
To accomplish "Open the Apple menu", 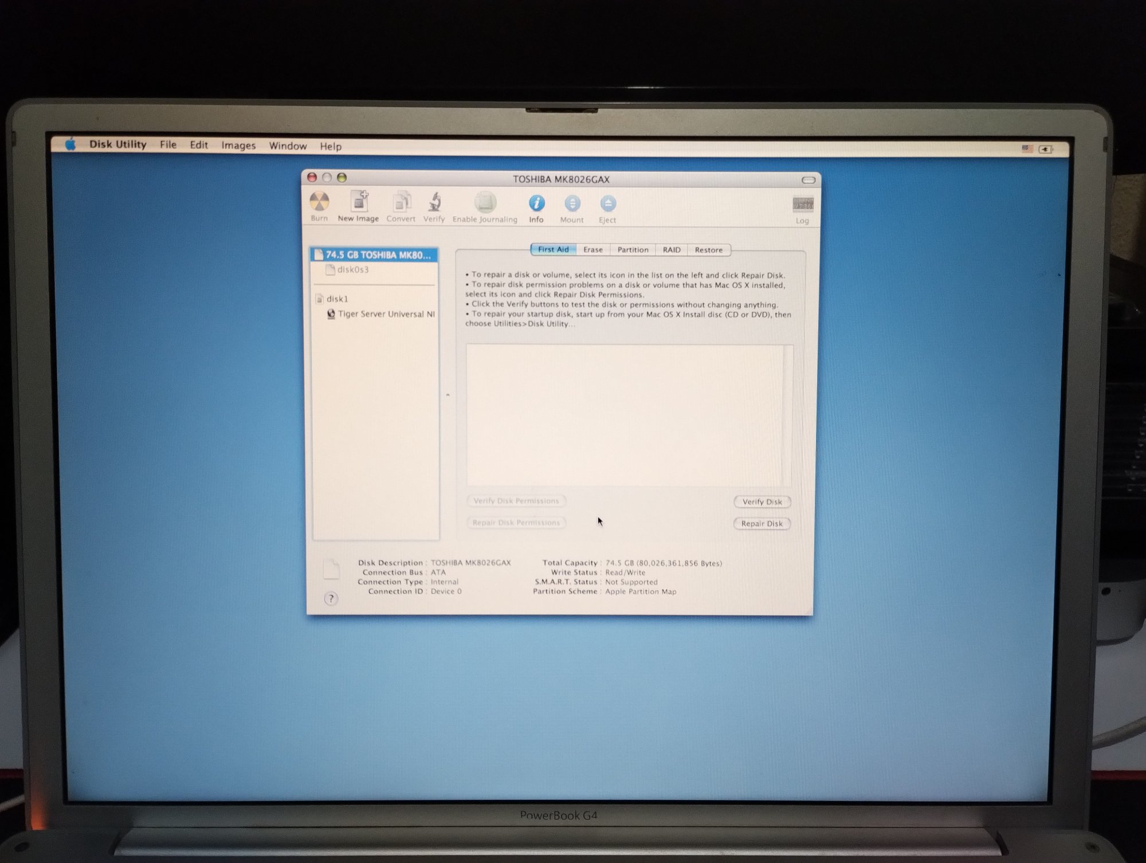I will [x=70, y=144].
